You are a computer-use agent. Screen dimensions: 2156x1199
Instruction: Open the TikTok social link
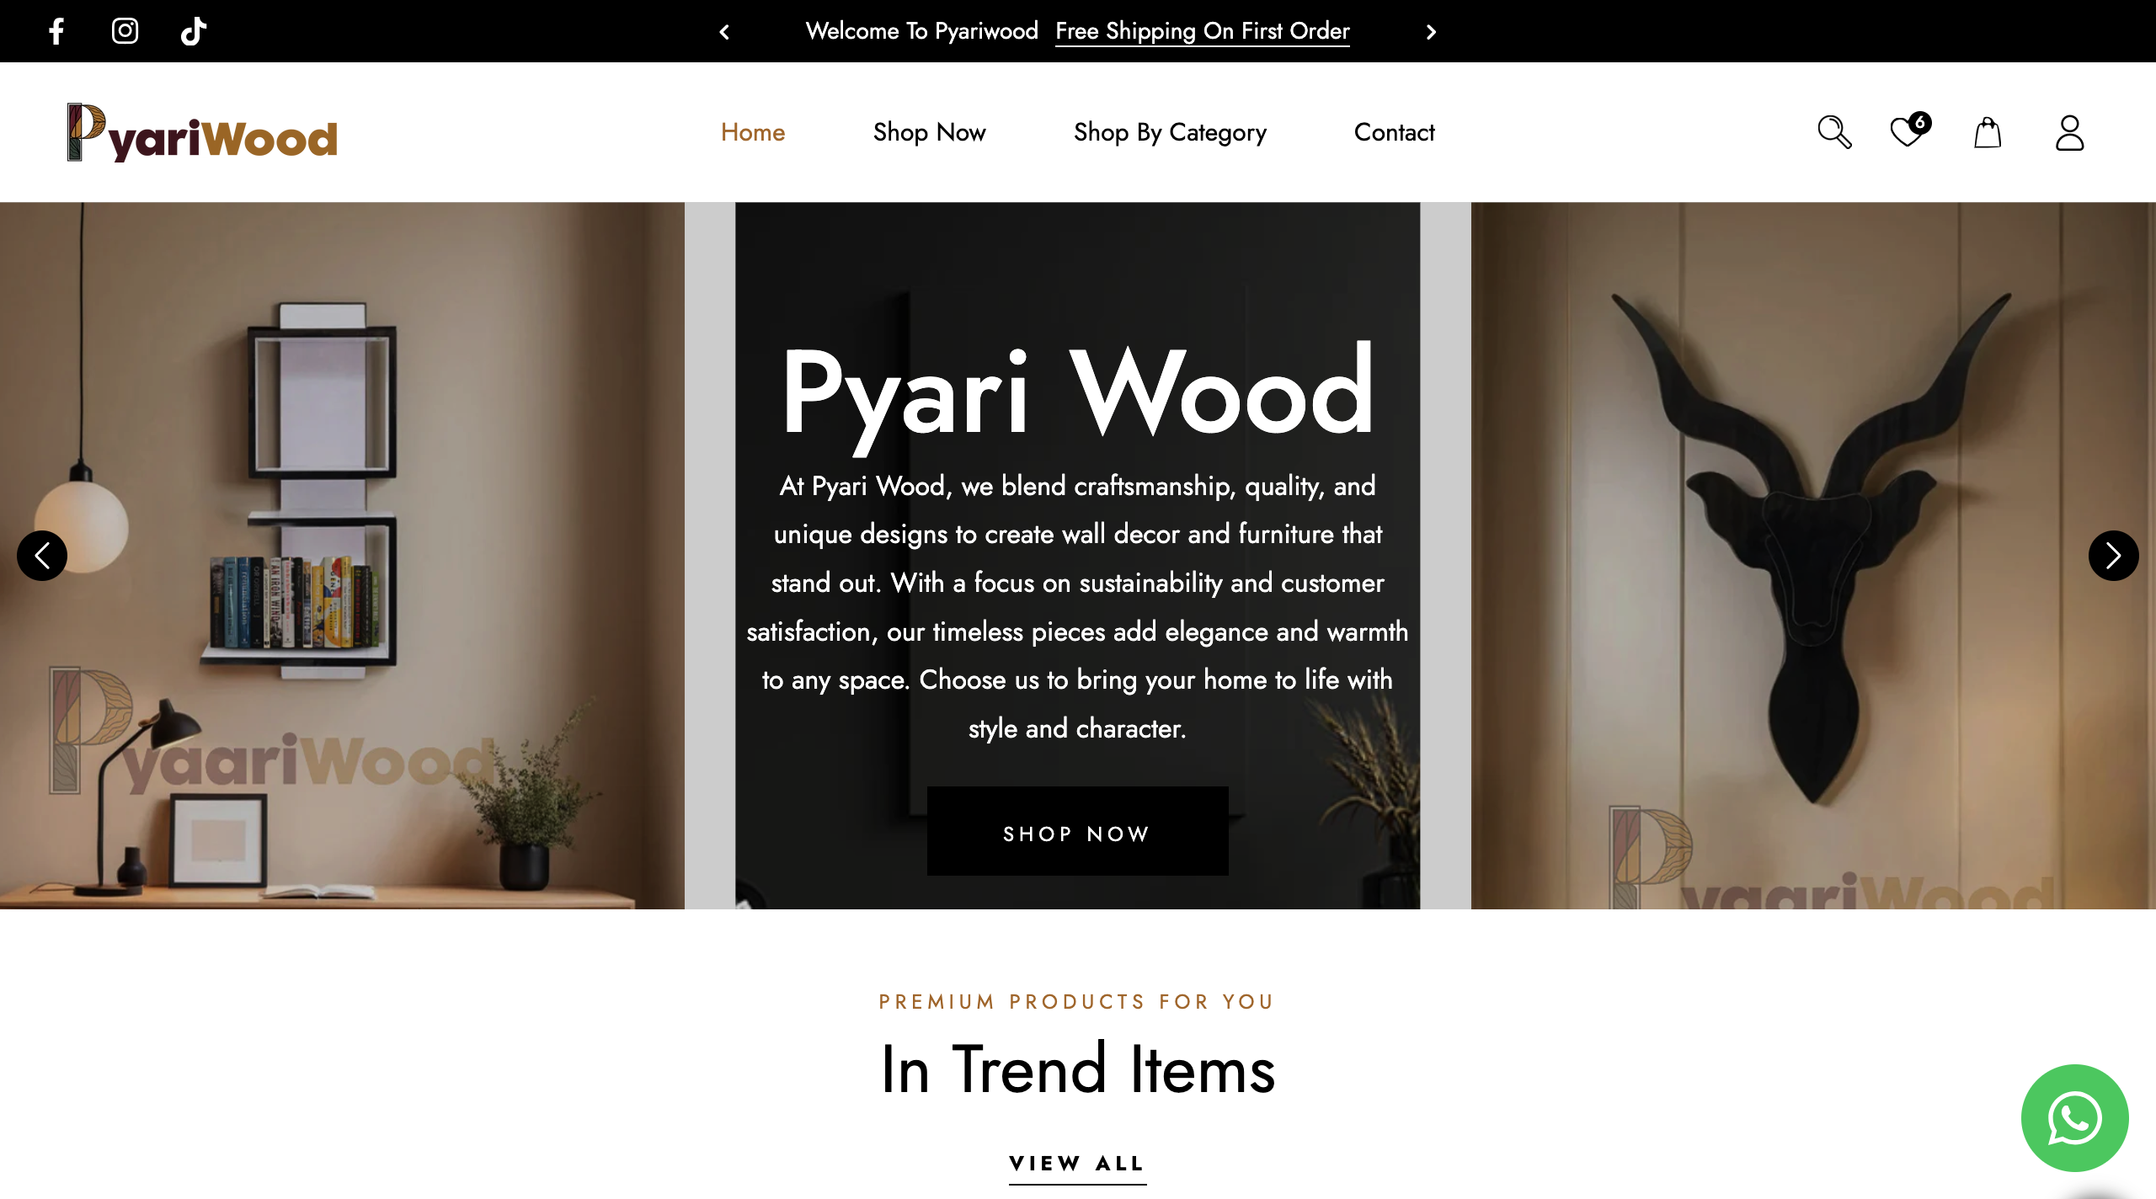click(194, 31)
